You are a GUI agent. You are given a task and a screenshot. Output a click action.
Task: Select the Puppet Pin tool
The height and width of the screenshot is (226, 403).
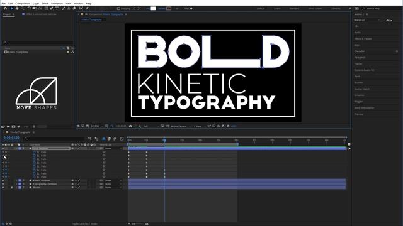click(87, 8)
